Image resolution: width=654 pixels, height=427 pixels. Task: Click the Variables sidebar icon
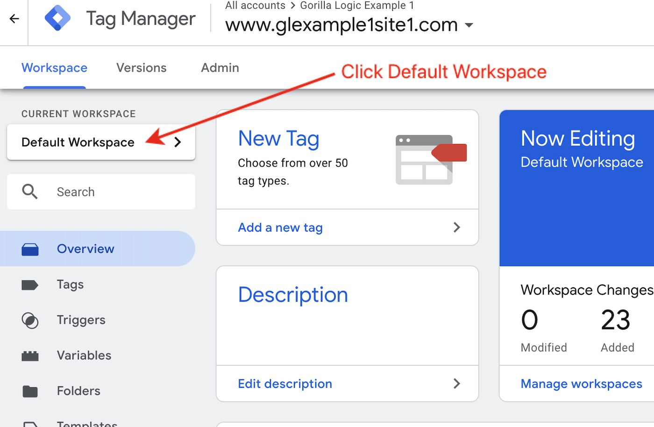[30, 356]
